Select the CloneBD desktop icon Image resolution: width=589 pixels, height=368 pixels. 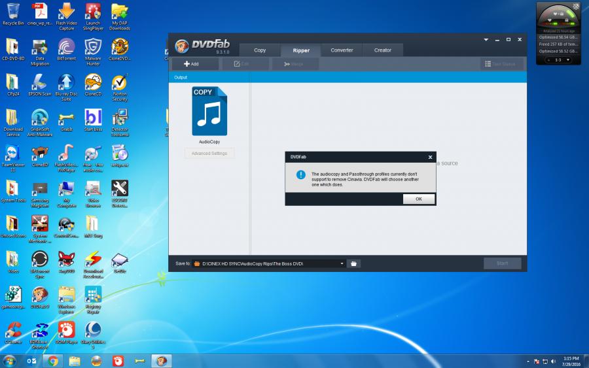[40, 156]
